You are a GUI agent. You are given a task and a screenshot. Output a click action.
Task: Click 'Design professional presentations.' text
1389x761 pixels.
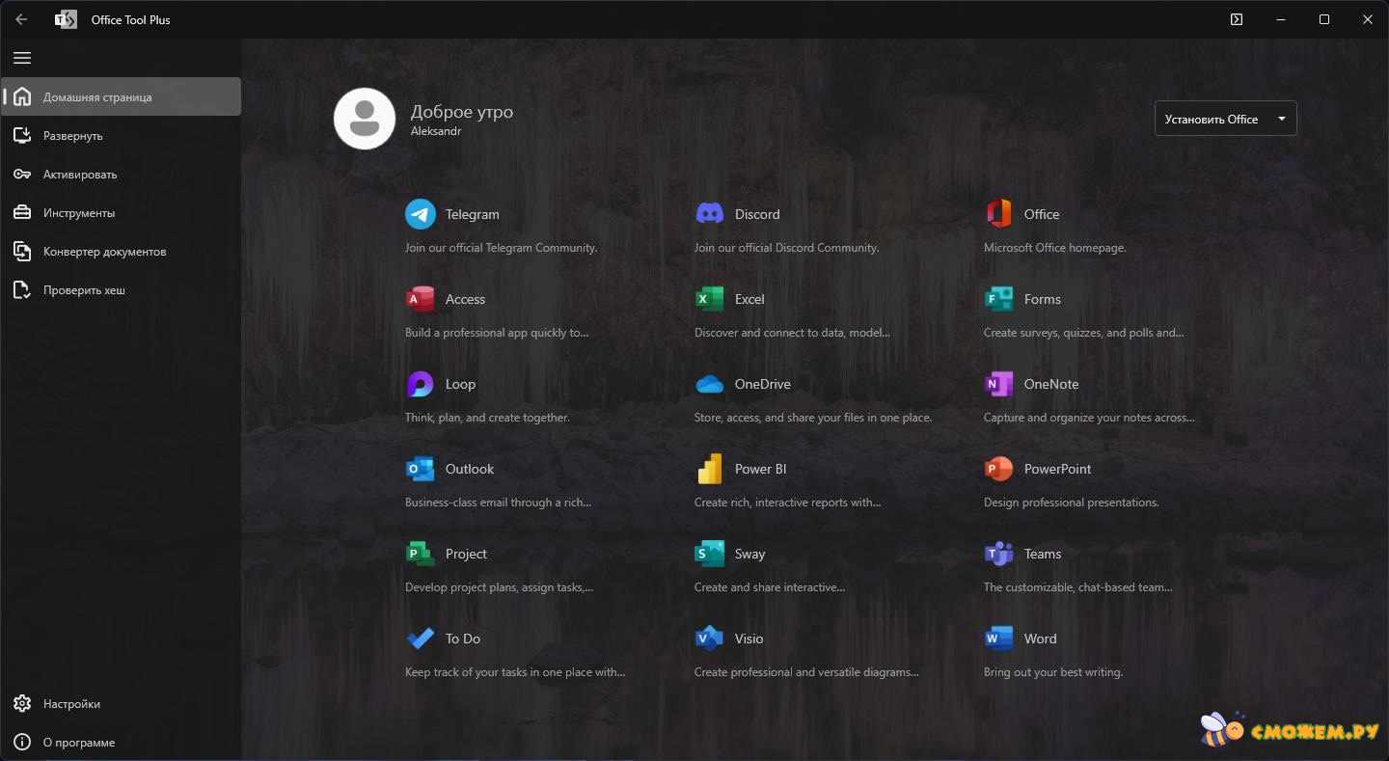[x=1072, y=503]
